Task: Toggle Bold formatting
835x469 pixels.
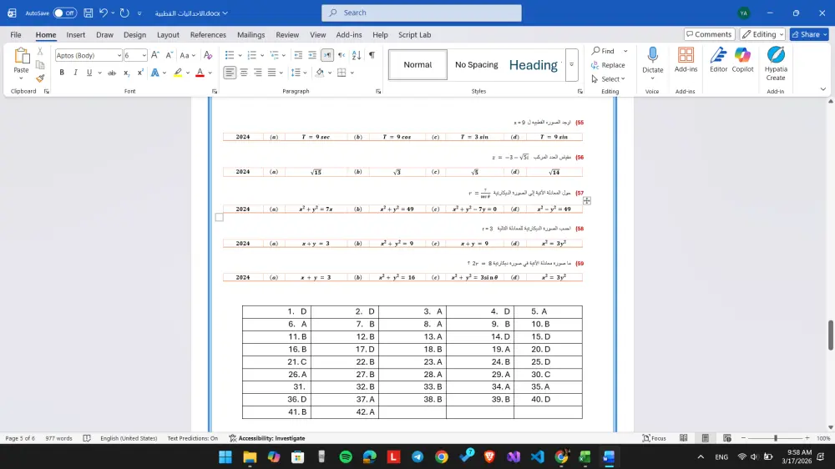Action: [x=62, y=73]
